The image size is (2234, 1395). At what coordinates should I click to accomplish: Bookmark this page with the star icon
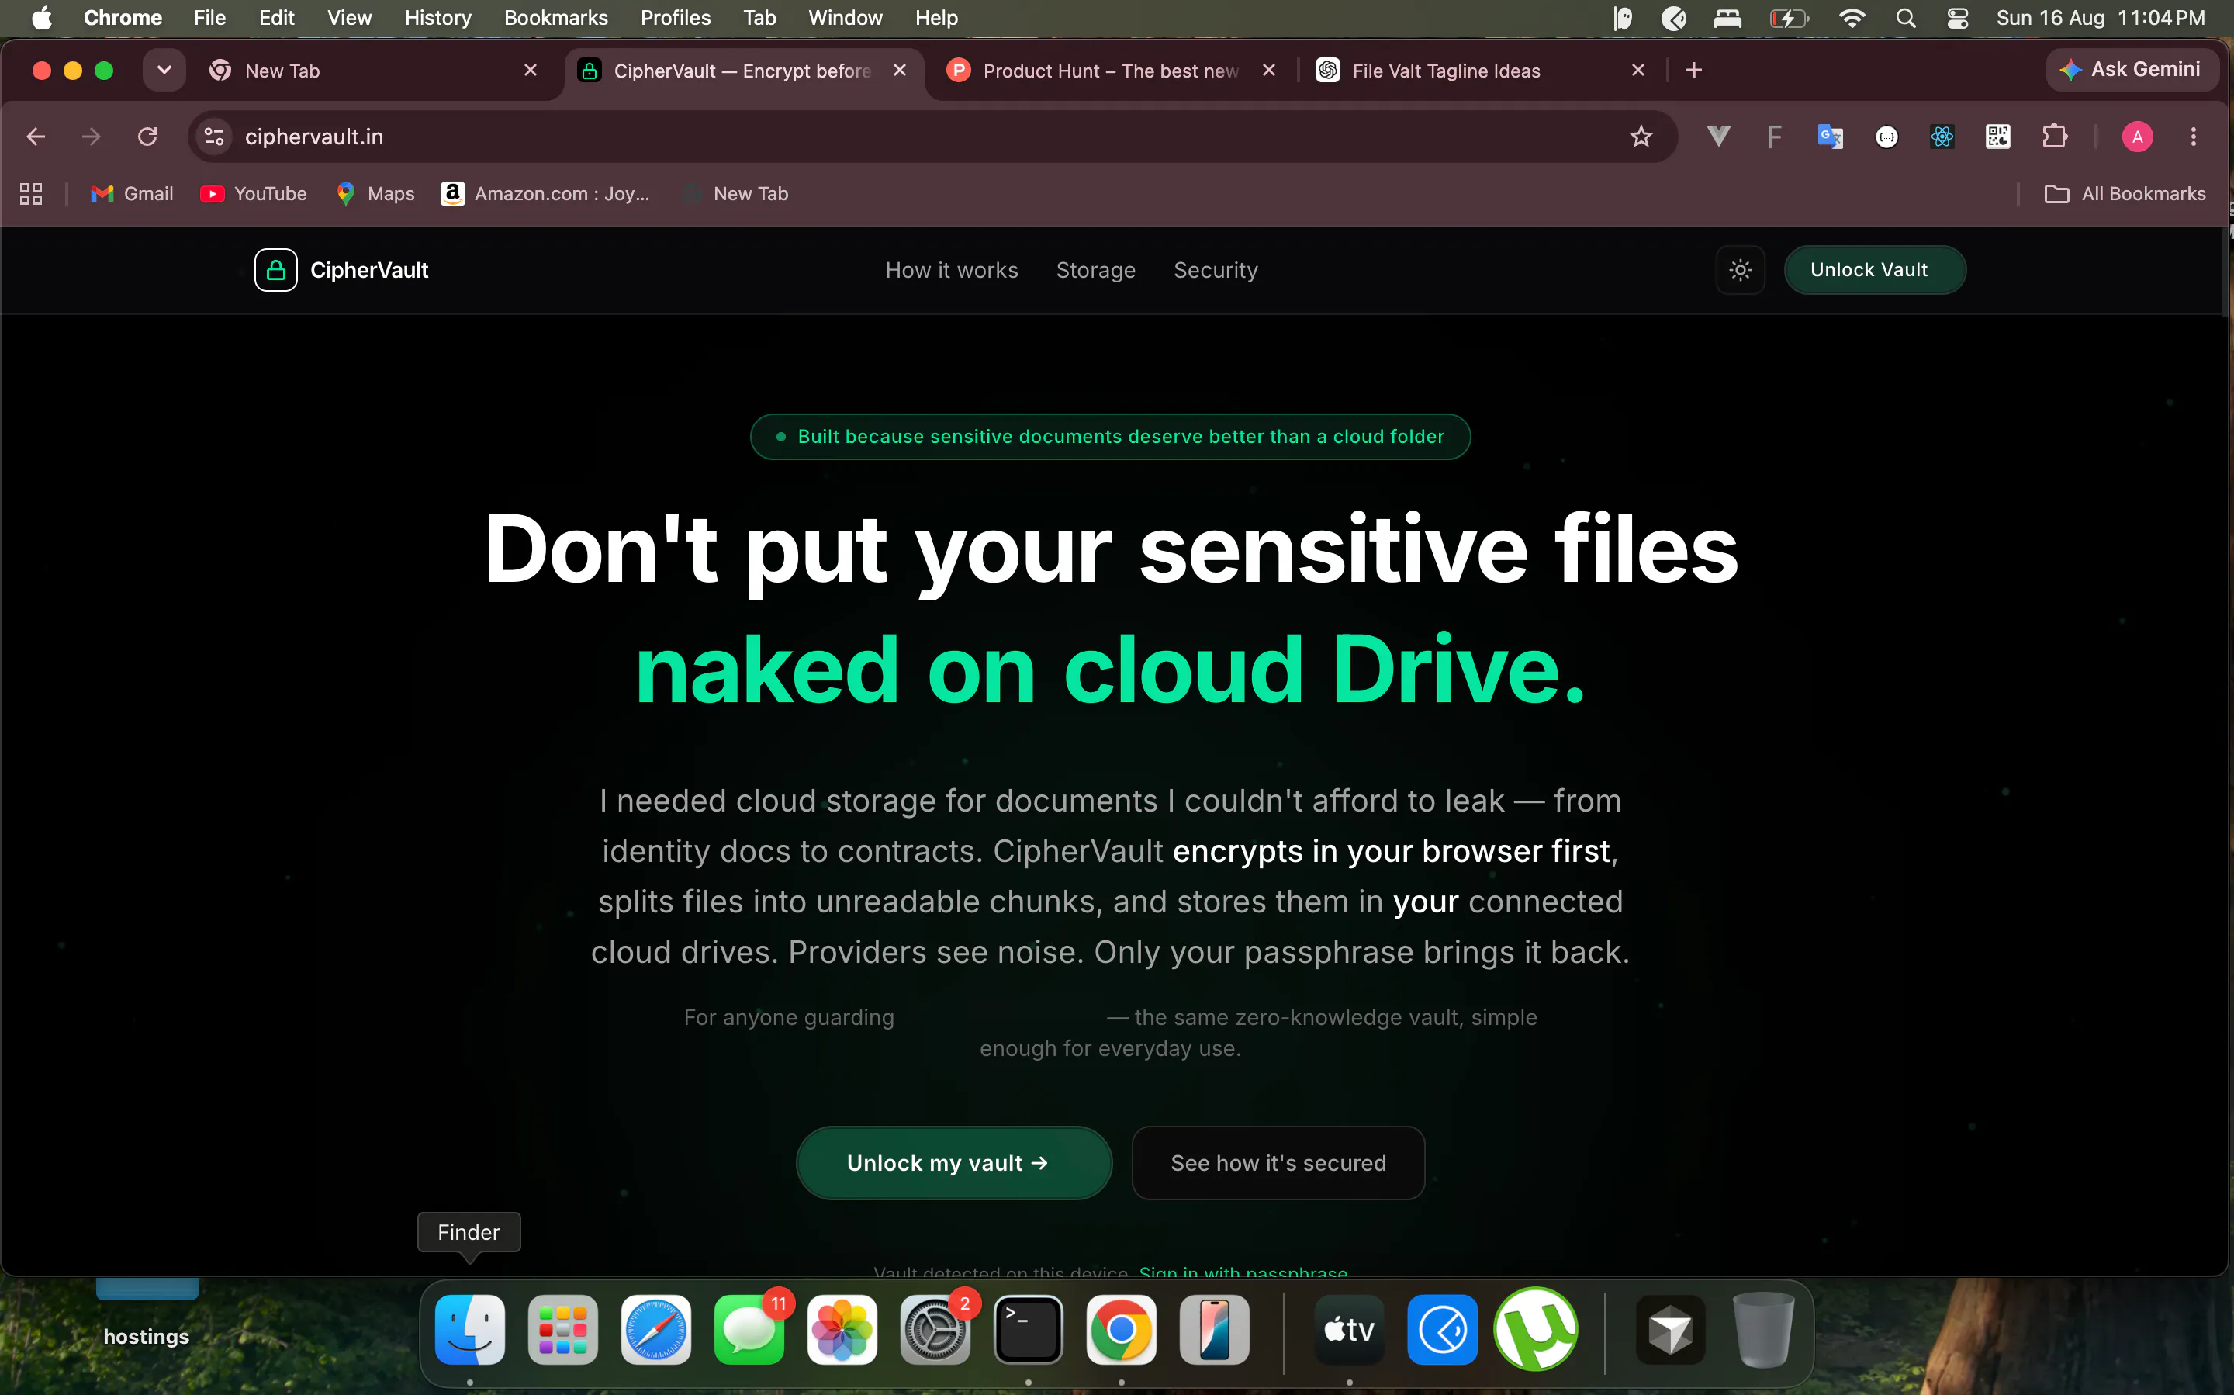click(1640, 137)
